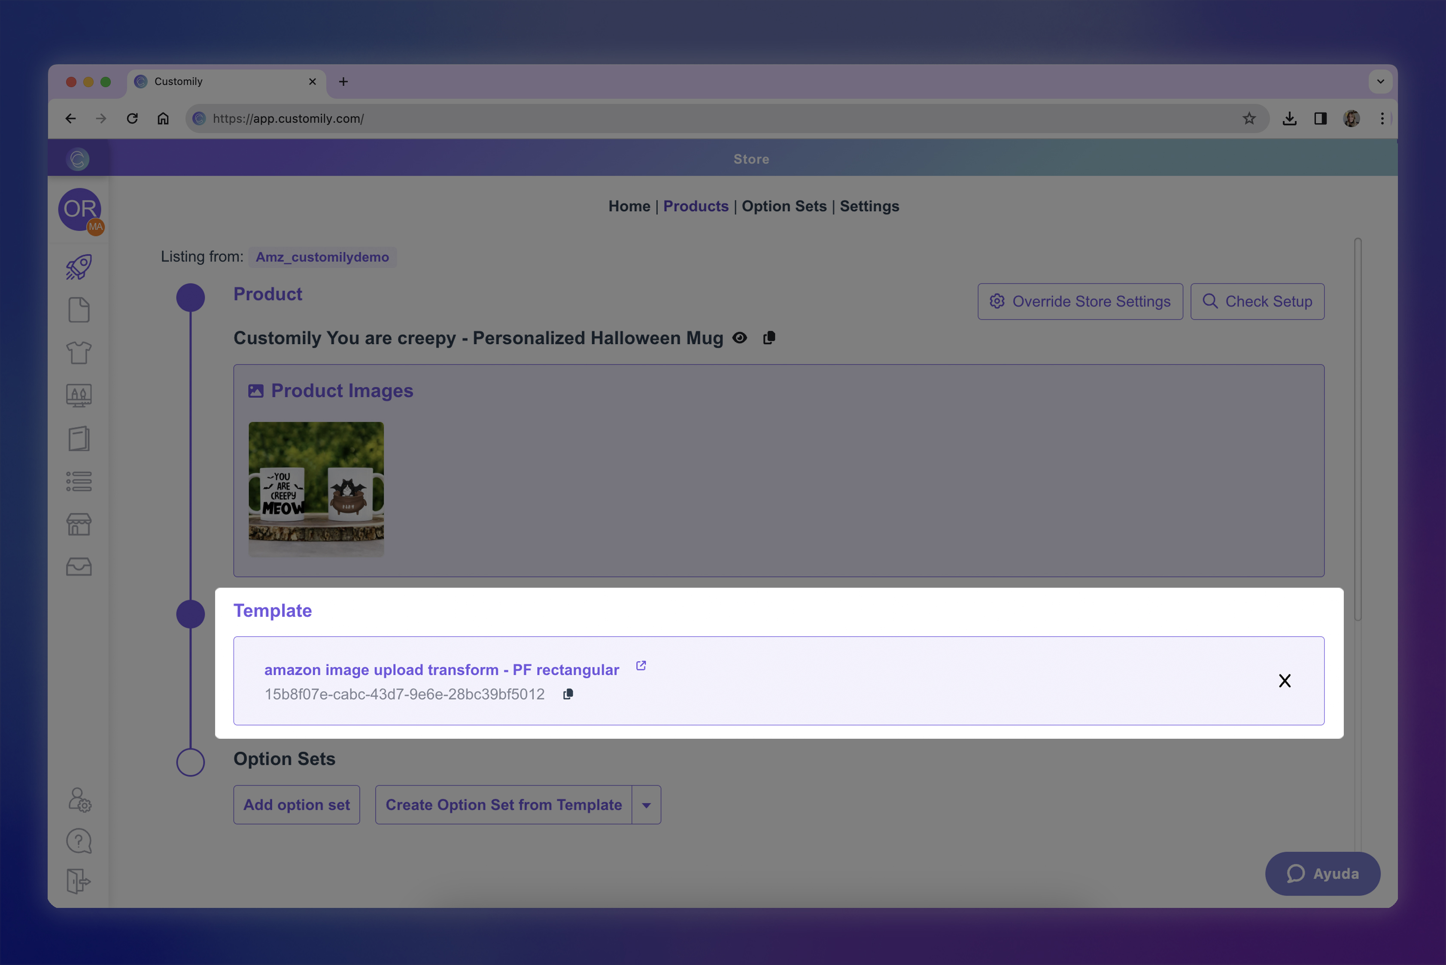Open the Products navigation tab

point(696,206)
